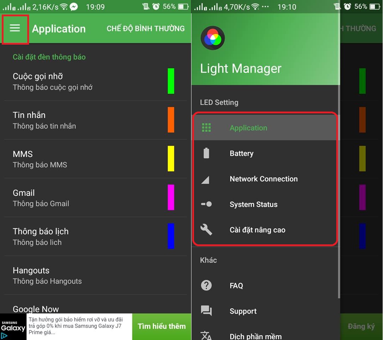The width and height of the screenshot is (383, 340).
Task: Tap the three-dots icon in right status bar
Action: tap(265, 7)
